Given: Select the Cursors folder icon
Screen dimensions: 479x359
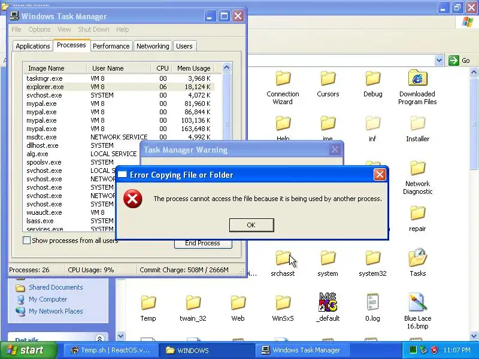Looking at the screenshot, I should [328, 78].
